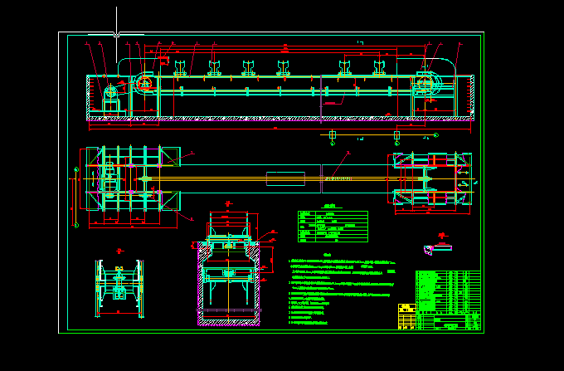The height and width of the screenshot is (371, 564).
Task: Select the end view drawing with white side rails
Action: [x=119, y=289]
